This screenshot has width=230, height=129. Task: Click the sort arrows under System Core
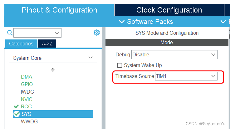coord(53,70)
